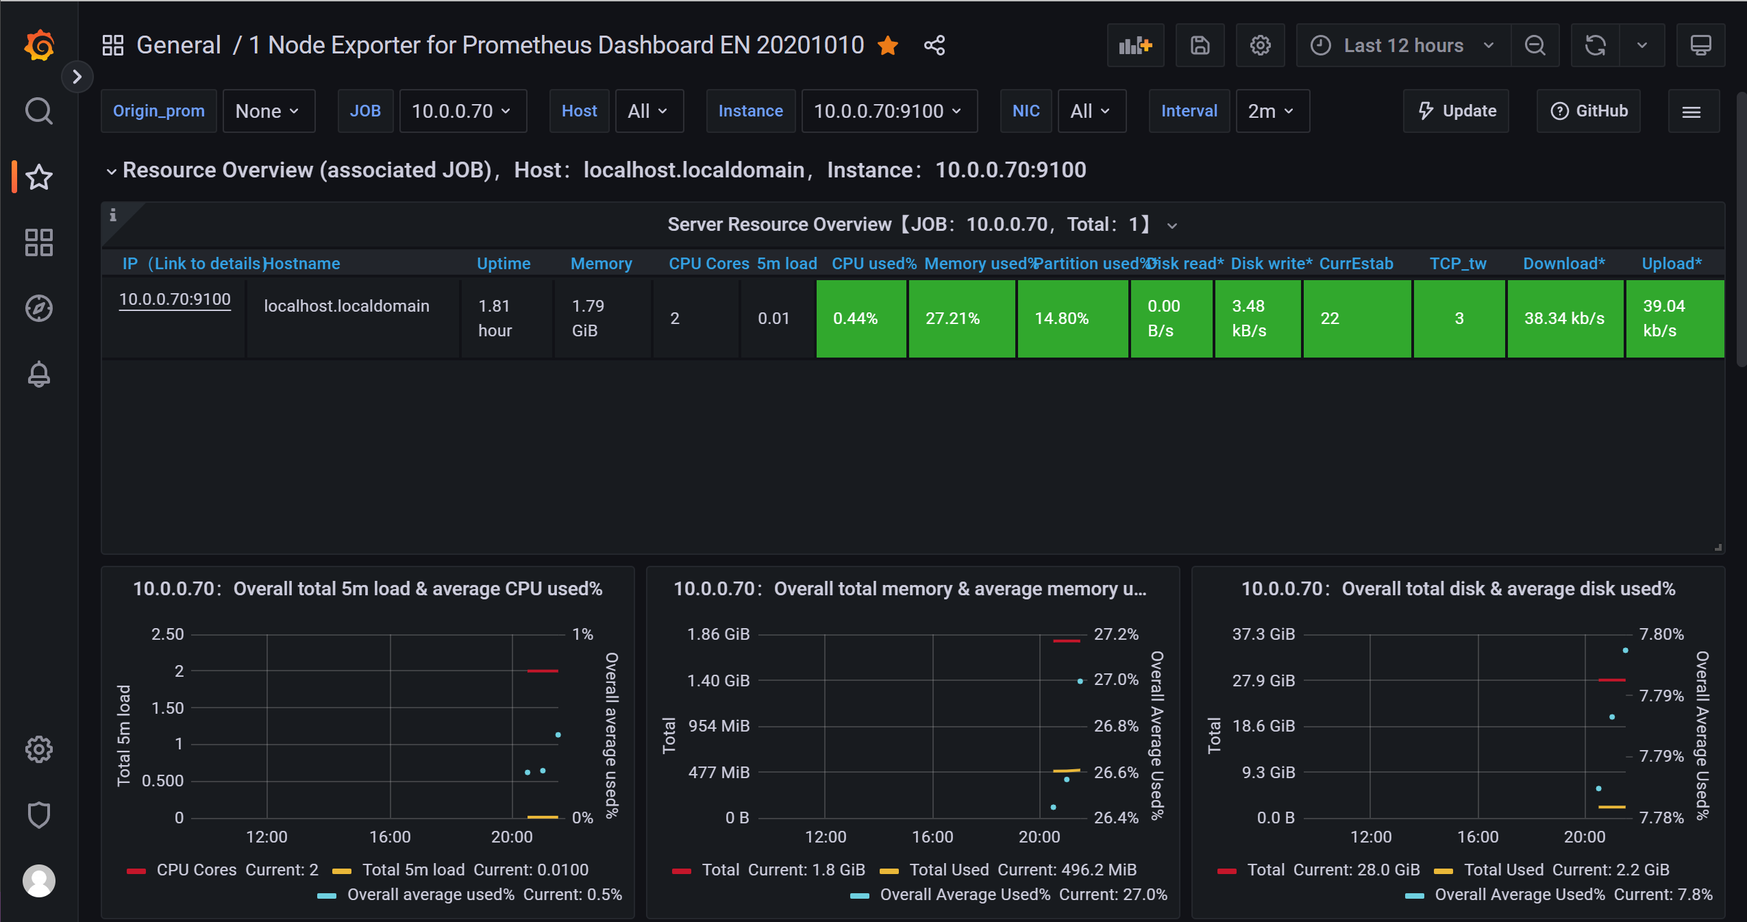This screenshot has height=922, width=1747.
Task: Zoom out the time range
Action: pos(1535,45)
